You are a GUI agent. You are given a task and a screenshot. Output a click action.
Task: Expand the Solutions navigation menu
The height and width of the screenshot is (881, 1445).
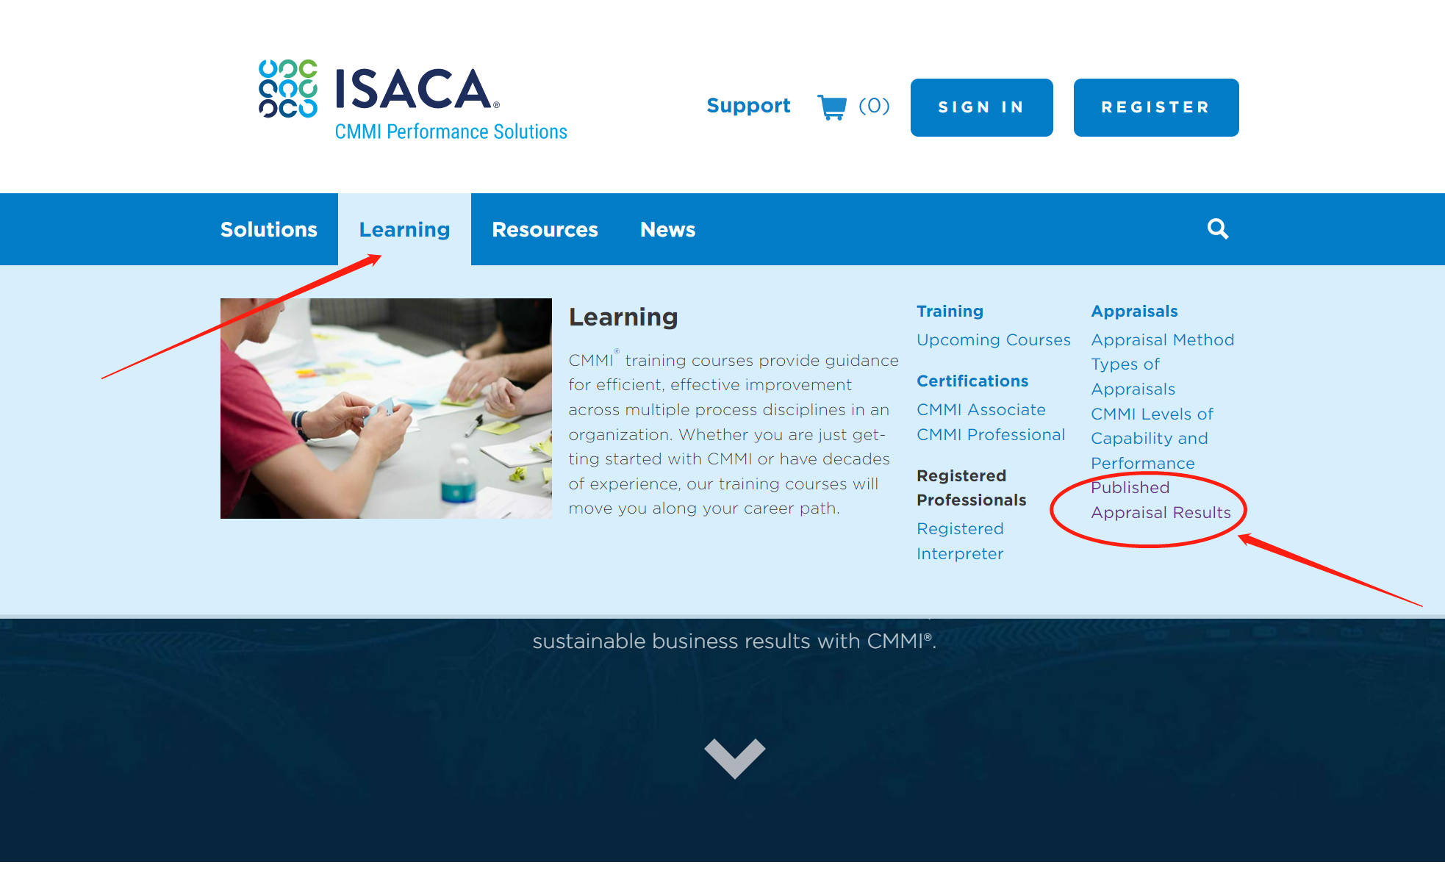click(270, 229)
